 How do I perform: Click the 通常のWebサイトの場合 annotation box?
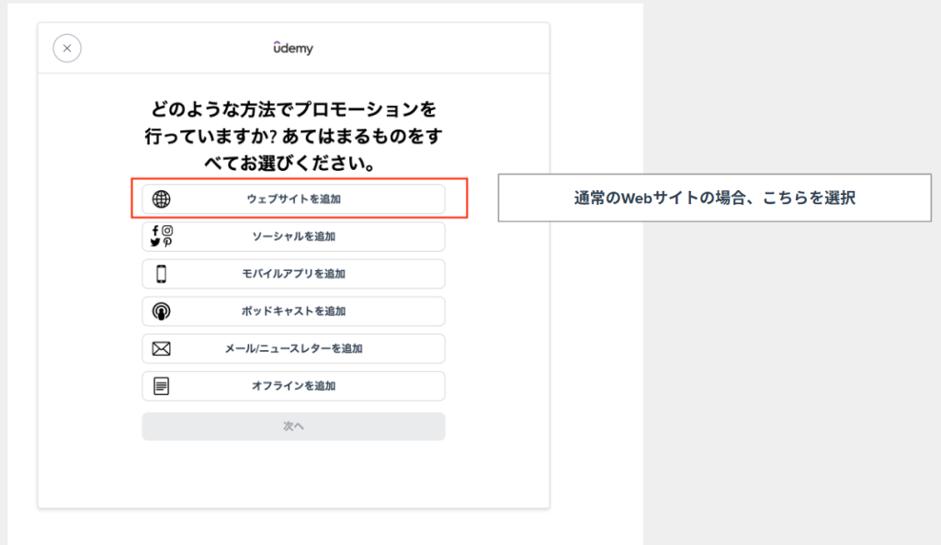coord(714,198)
